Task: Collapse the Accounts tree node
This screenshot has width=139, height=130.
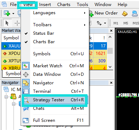Action: click(6, 97)
